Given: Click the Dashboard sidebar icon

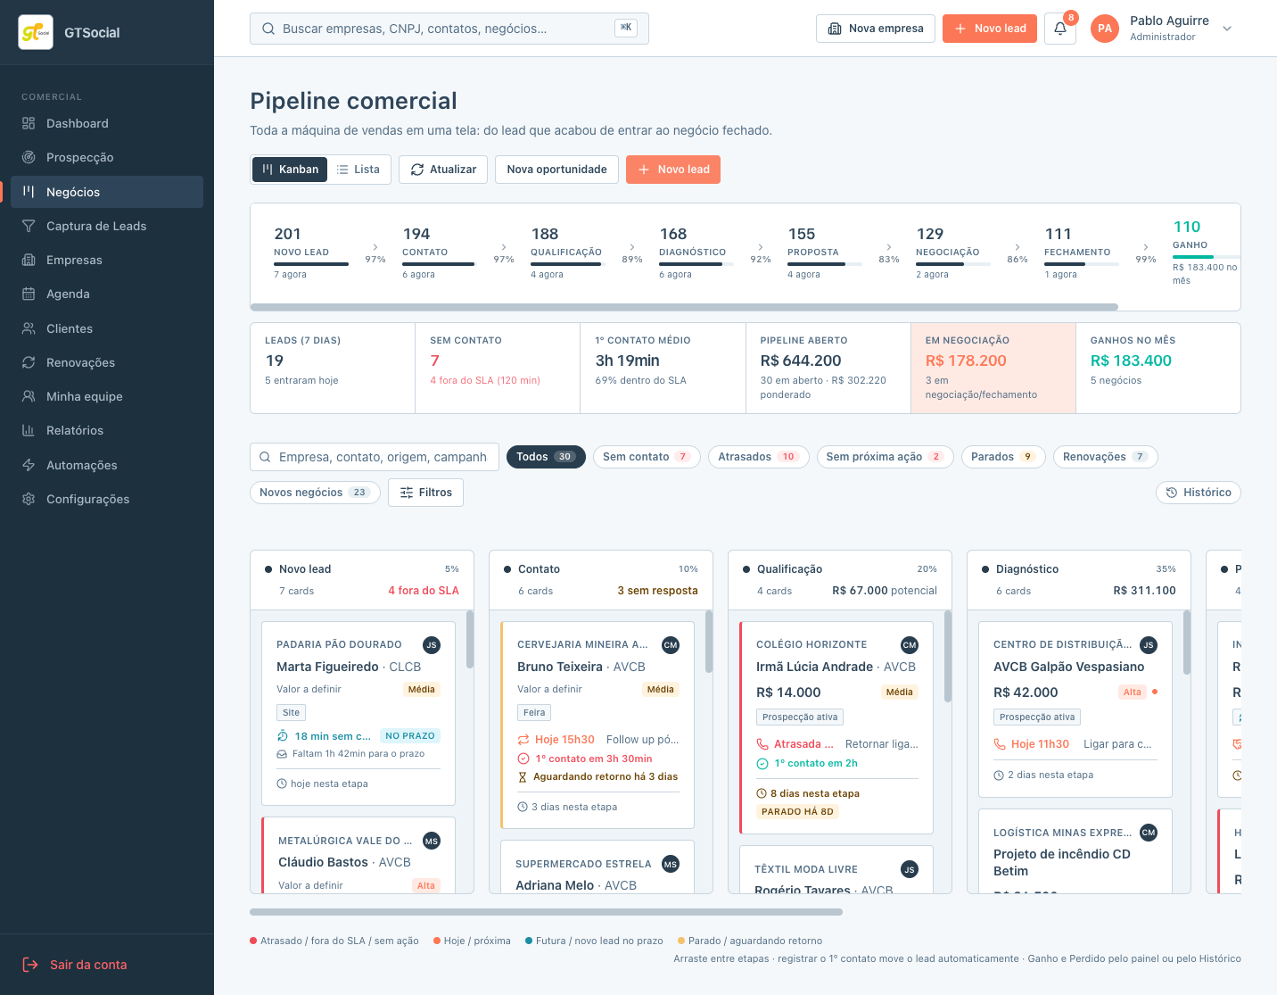Looking at the screenshot, I should (x=29, y=123).
